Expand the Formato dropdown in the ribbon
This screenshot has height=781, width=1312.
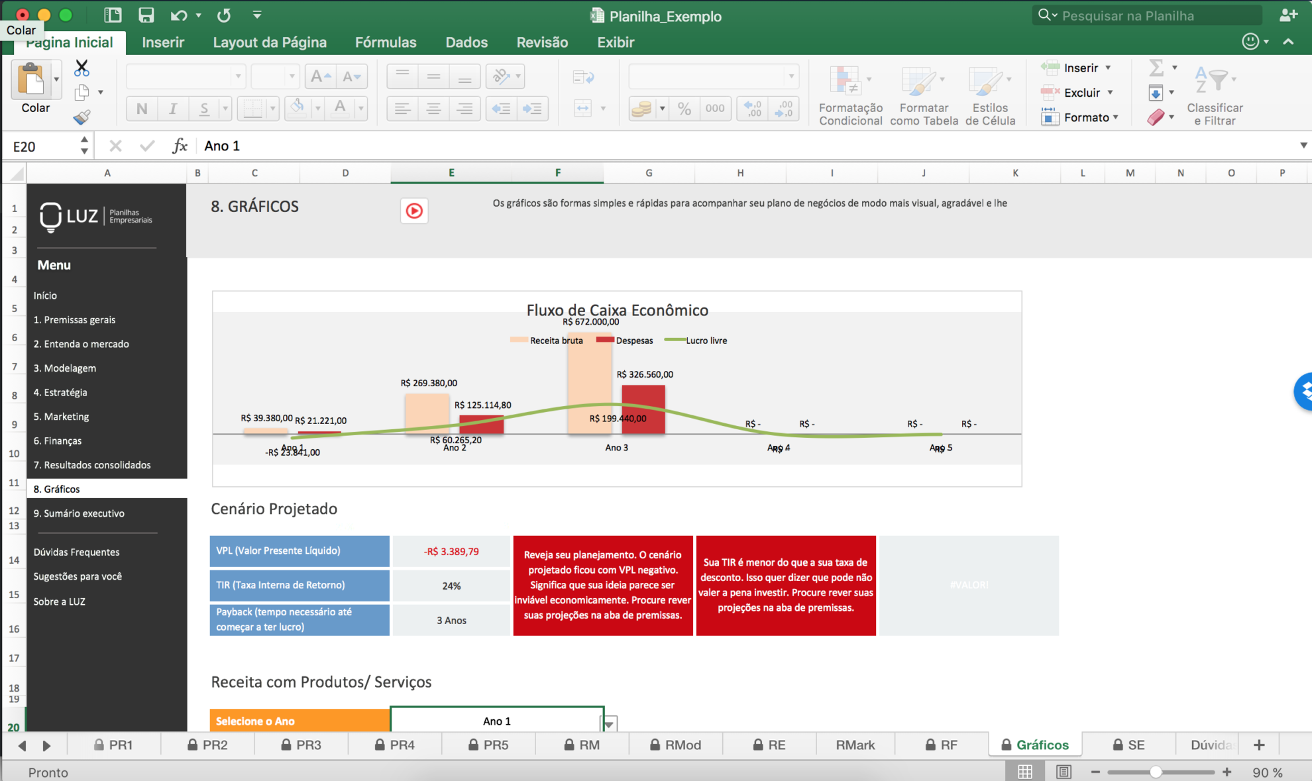pos(1116,117)
